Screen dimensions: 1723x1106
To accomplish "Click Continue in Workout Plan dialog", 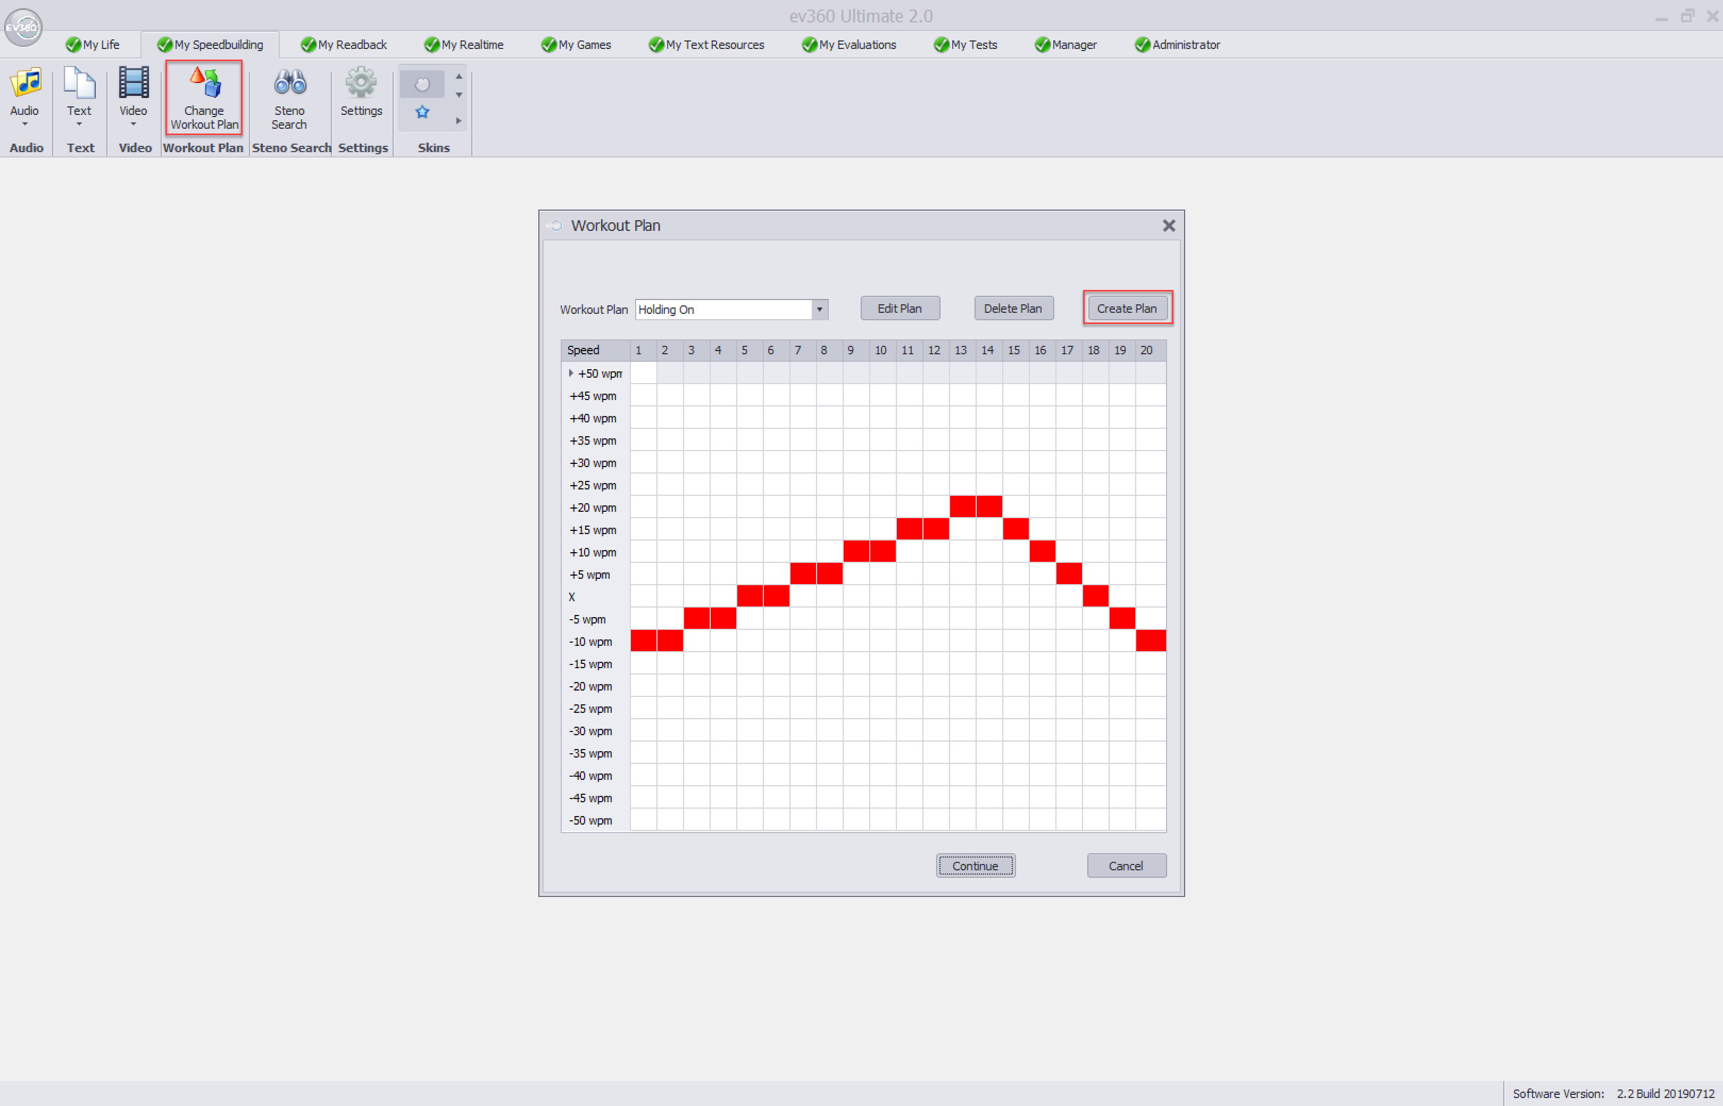I will pos(976,866).
